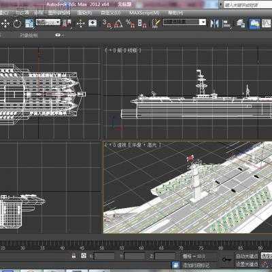
Task: Open the 自定义(U) customize menu
Action: click(x=111, y=13)
